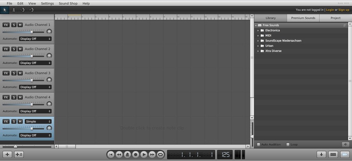Open Automate dropdown for Audio Channel 1
Screen dimensions: 352x161
(35, 39)
